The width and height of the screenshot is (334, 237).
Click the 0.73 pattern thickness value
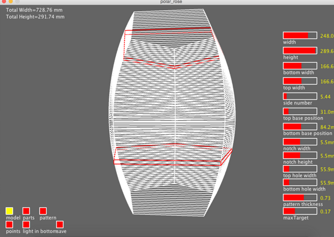click(x=325, y=198)
